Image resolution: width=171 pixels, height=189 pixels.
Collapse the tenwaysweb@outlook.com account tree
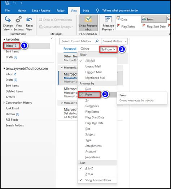tap(4, 68)
